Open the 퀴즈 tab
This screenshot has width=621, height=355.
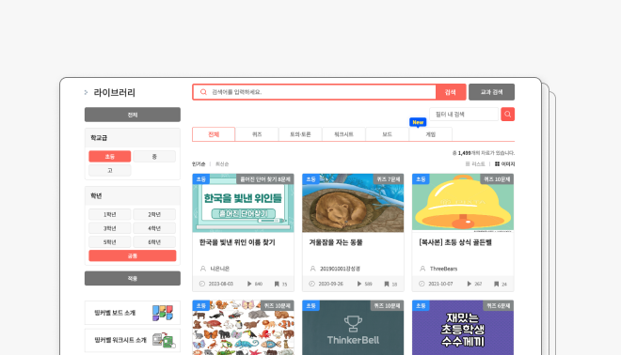[257, 134]
